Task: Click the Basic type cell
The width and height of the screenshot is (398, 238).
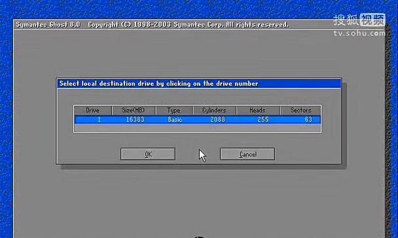Action: [175, 120]
